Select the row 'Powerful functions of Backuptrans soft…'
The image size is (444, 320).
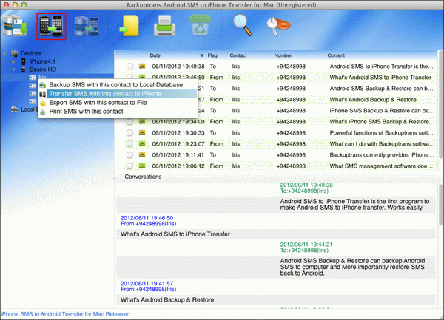[x=279, y=133]
